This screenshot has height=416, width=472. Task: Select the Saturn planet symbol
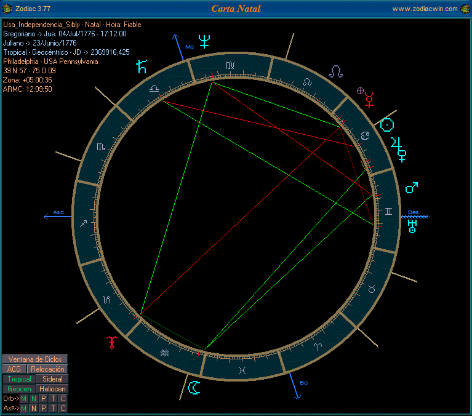[x=142, y=66]
